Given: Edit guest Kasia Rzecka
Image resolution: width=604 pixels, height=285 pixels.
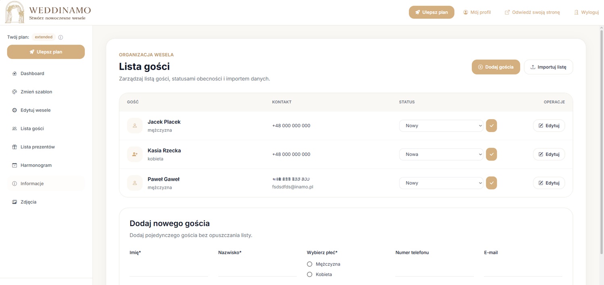Looking at the screenshot, I should tap(549, 154).
